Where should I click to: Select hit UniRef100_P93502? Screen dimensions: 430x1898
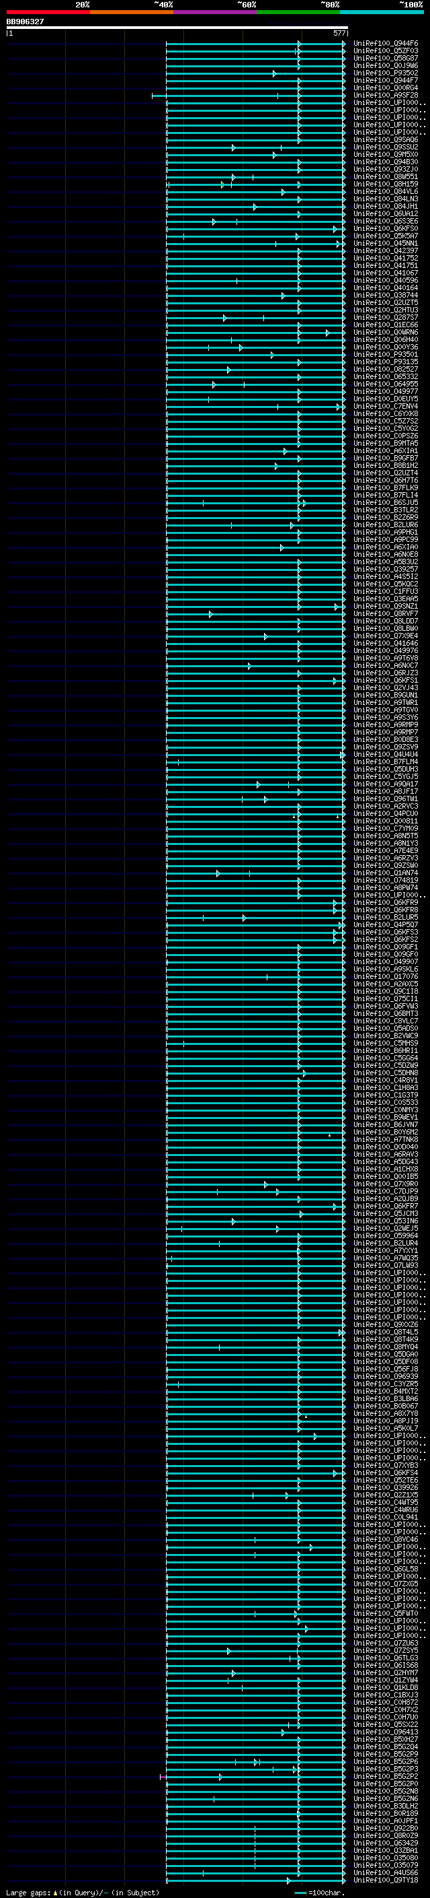pos(386,73)
